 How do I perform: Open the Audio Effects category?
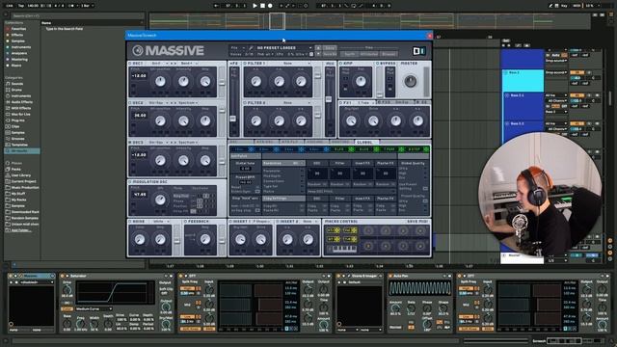(21, 102)
